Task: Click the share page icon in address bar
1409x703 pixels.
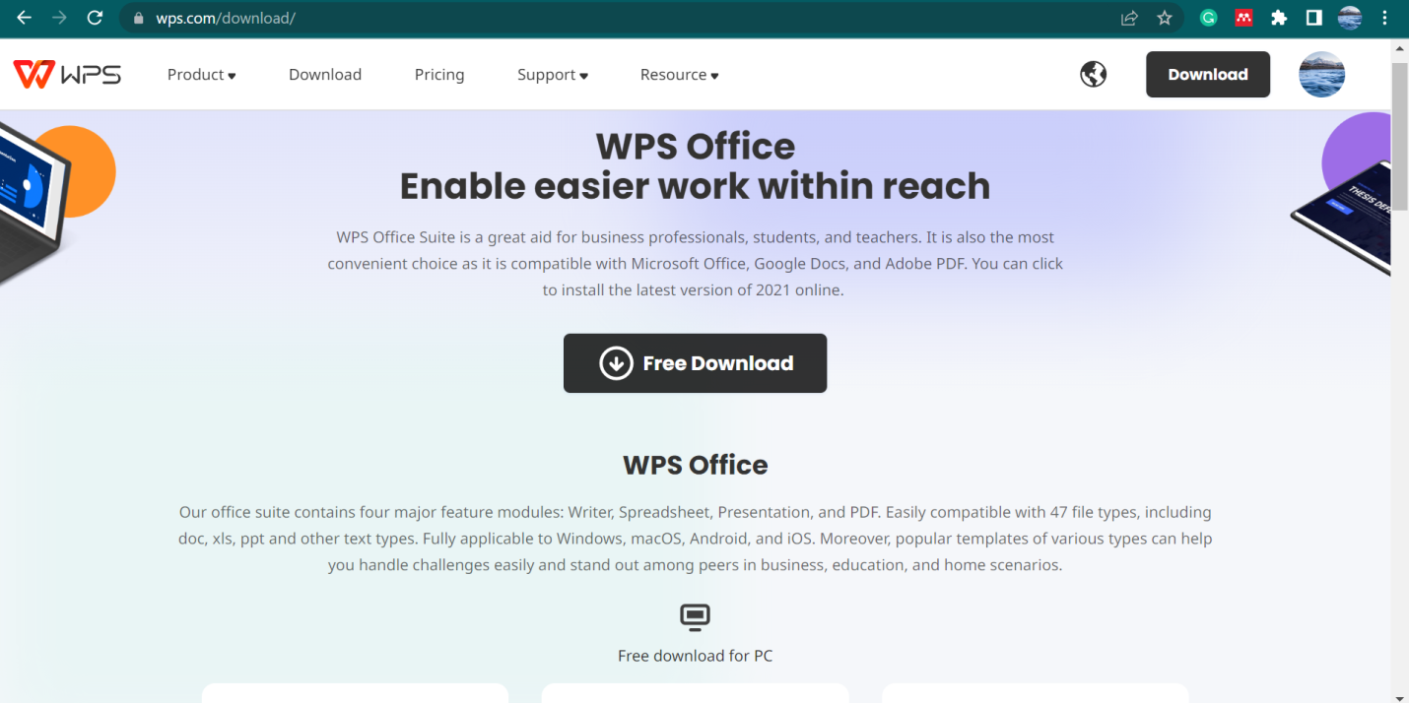Action: (1129, 18)
